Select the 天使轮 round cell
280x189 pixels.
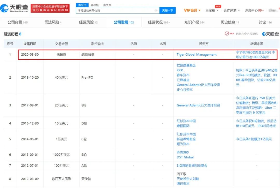pyautogui.click(x=86, y=179)
